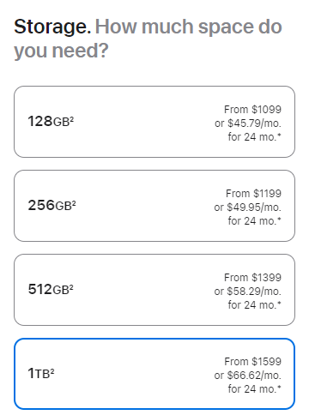Screen dimensions: 309x415
Task: Click the $66.62/mo. monthly price
Action: click(254, 376)
